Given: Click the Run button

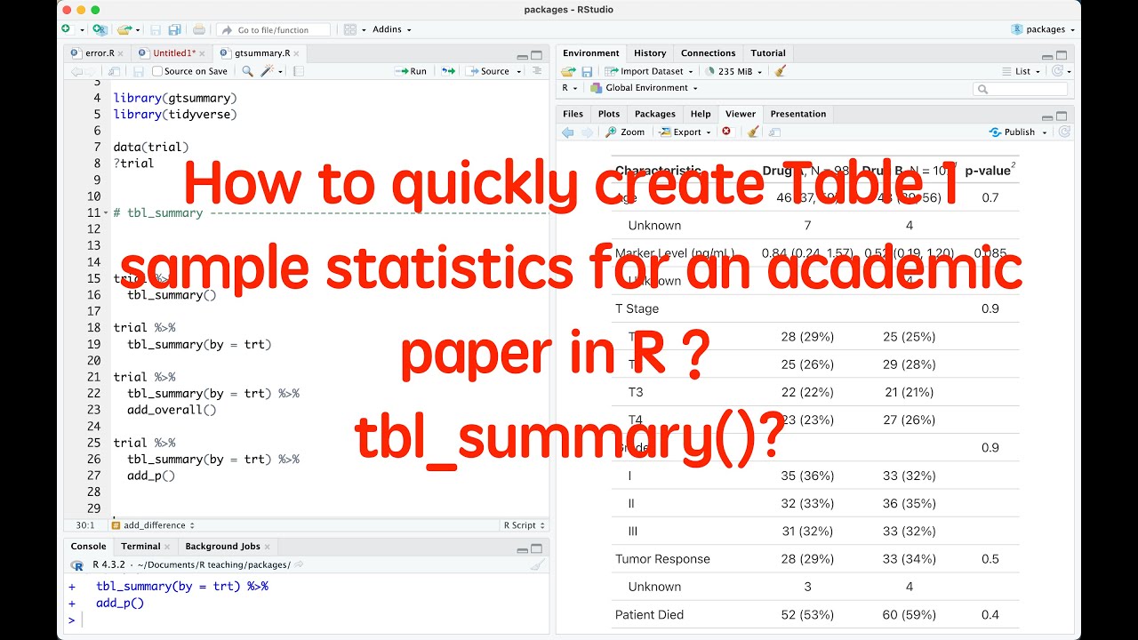Looking at the screenshot, I should tap(412, 71).
